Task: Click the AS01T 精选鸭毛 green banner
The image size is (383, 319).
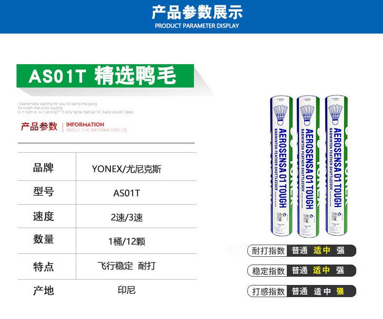Action: 105,76
